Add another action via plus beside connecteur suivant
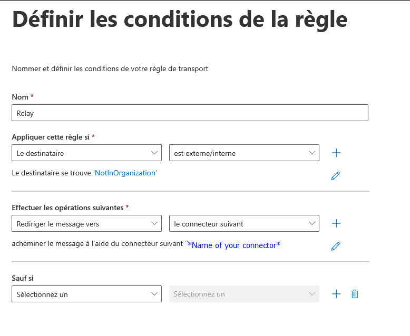Screen dimensions: 410x336 click(336, 223)
